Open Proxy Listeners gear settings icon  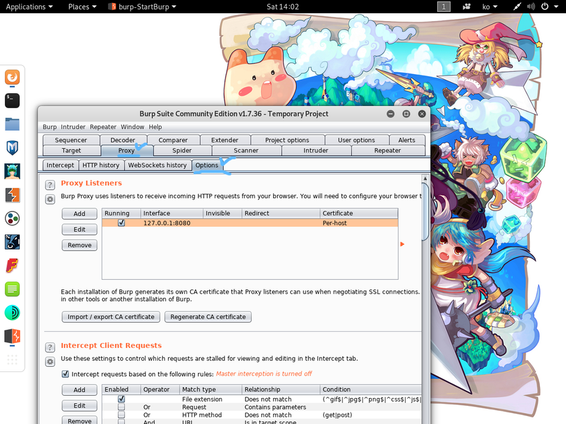[x=50, y=199]
